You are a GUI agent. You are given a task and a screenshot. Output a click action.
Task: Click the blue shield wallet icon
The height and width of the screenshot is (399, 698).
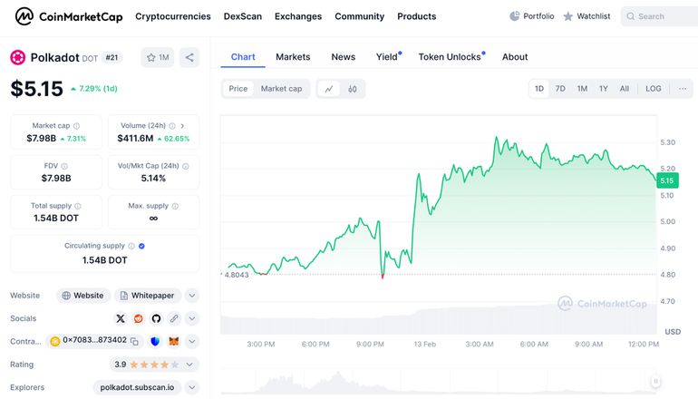click(155, 341)
